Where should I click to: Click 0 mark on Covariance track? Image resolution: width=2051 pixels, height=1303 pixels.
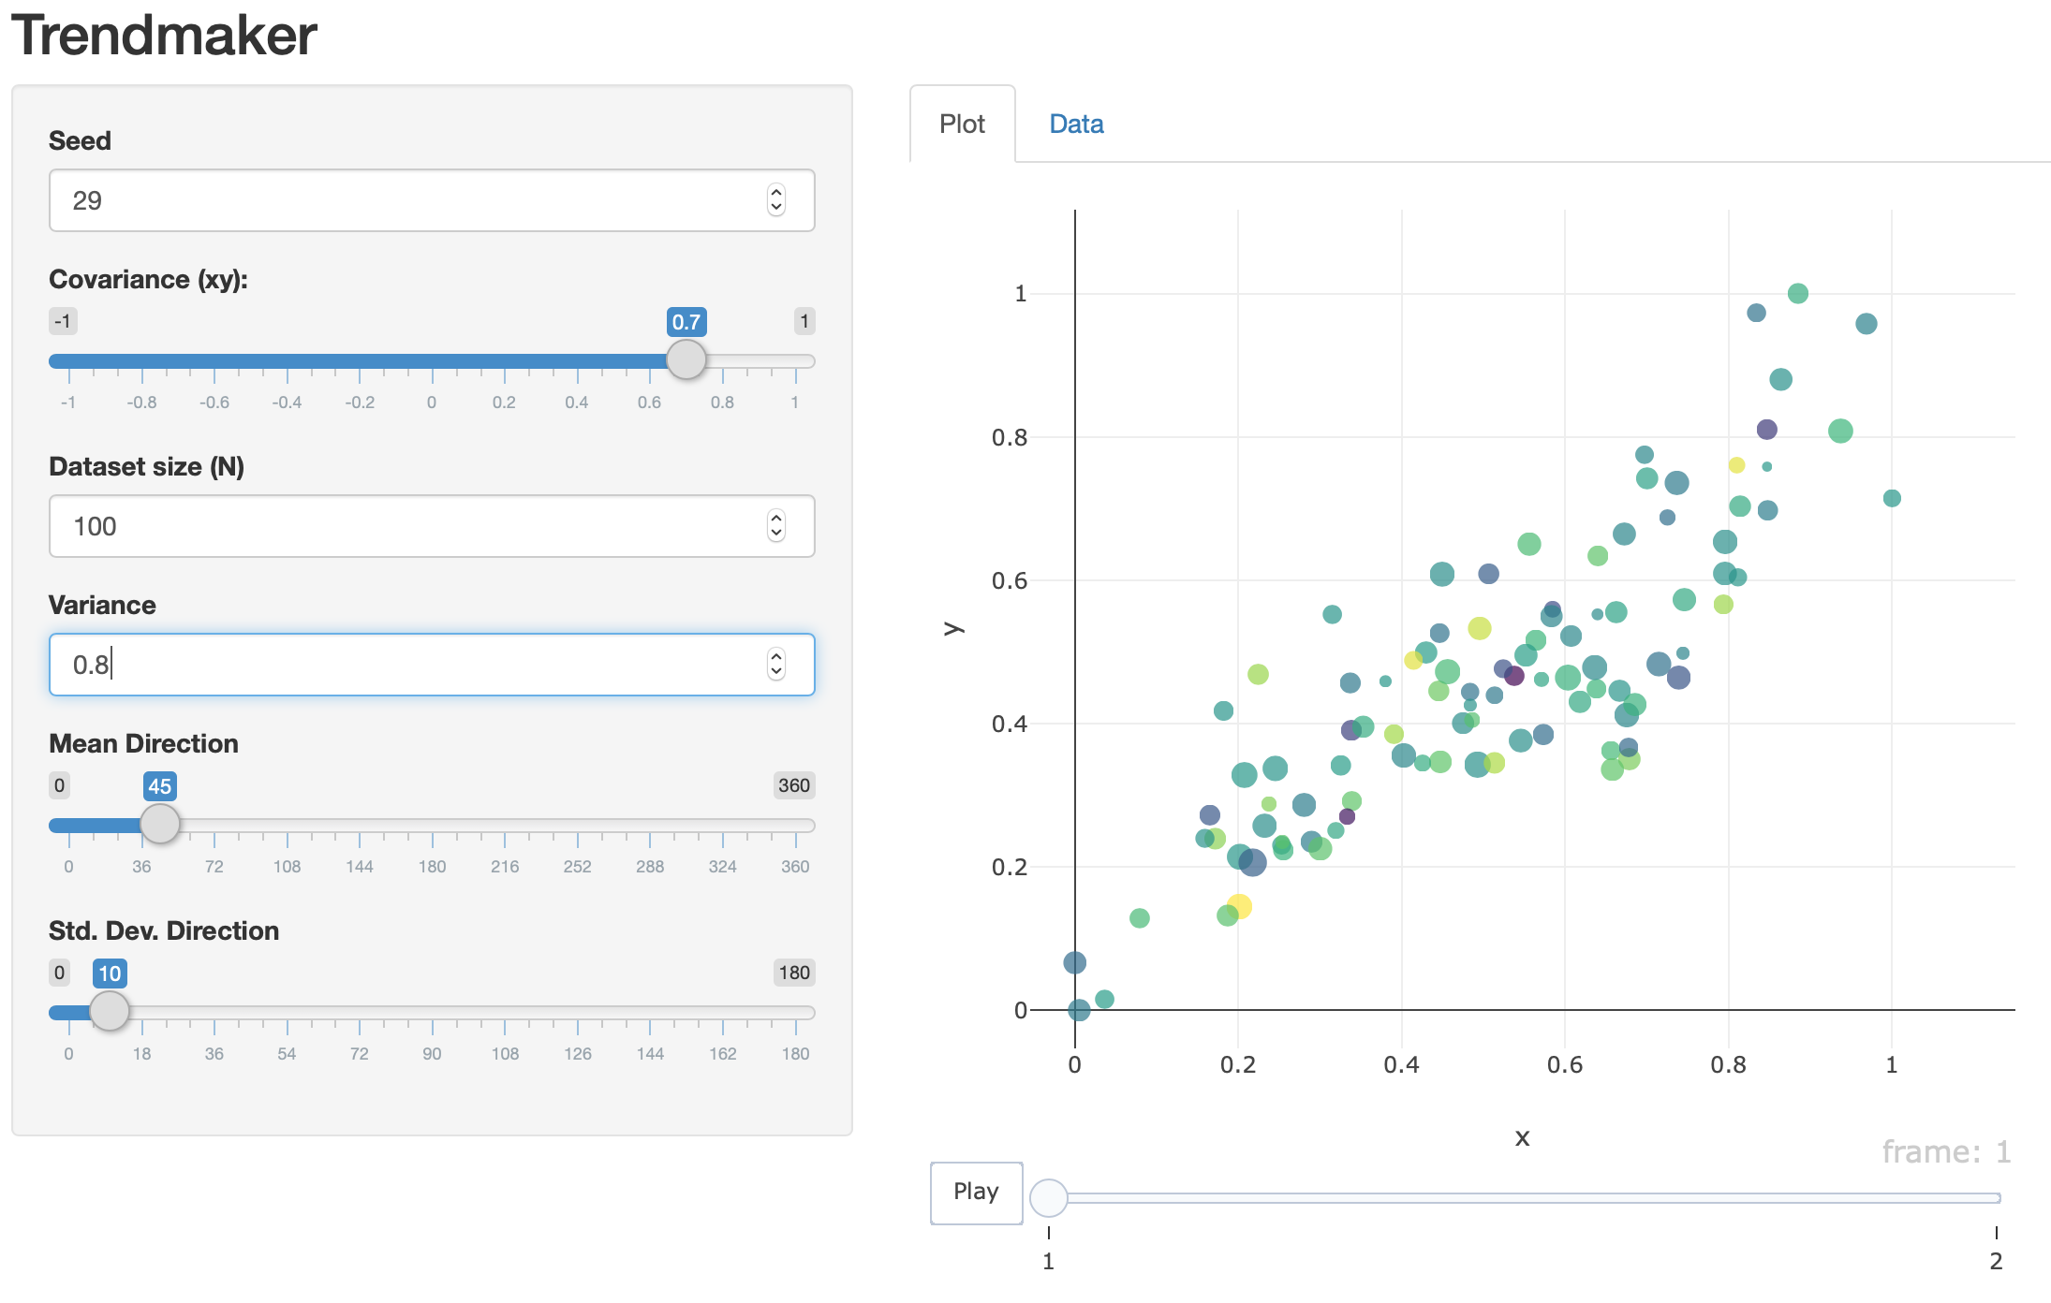tap(432, 361)
